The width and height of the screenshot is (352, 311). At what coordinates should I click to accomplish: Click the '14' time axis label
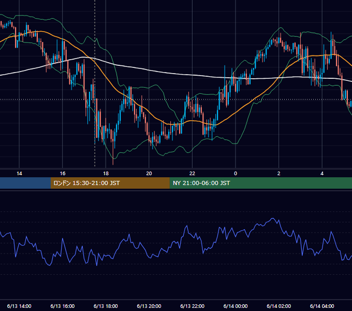[19, 174]
